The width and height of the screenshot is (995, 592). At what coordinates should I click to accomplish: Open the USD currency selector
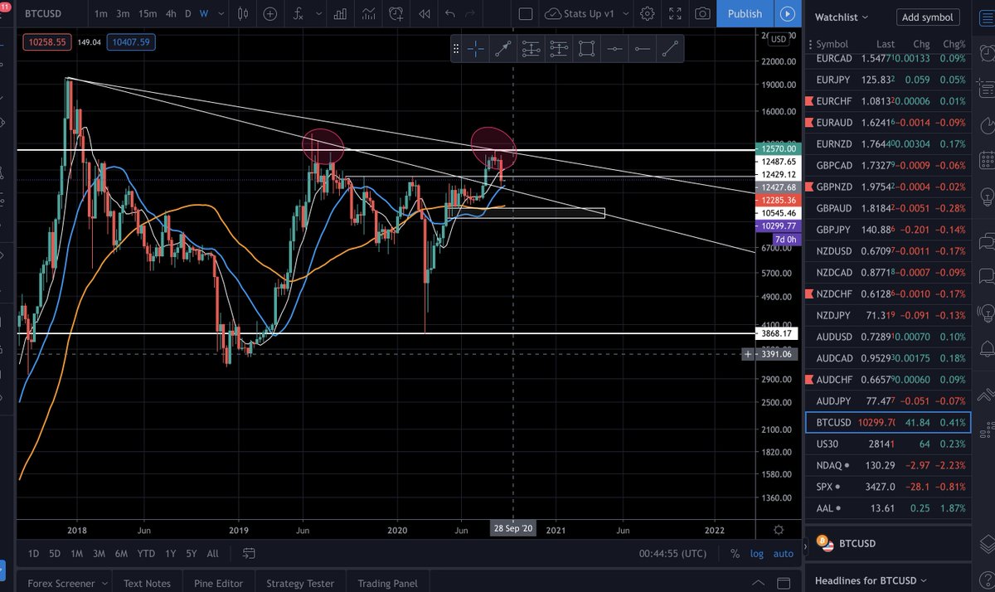tap(779, 39)
